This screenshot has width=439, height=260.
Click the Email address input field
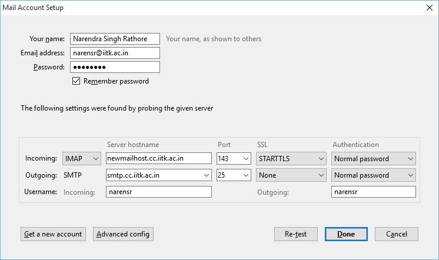(115, 53)
